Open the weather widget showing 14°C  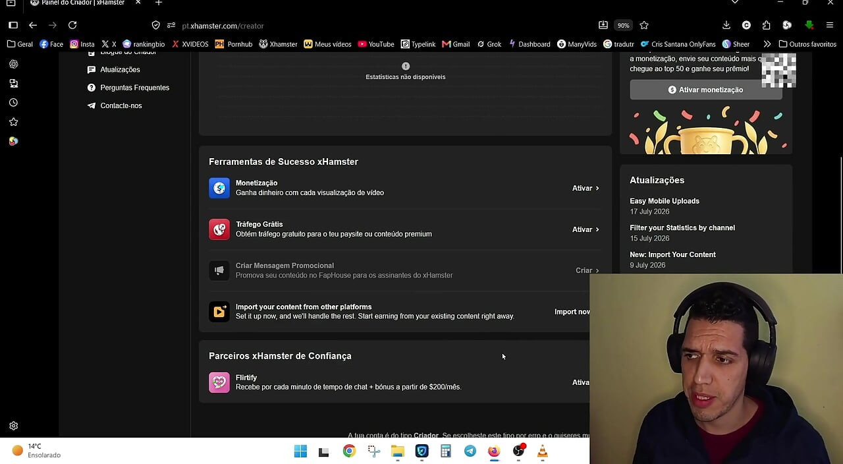tap(36, 451)
